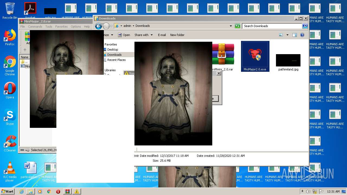Expand the address bar history dropdown

point(231,26)
